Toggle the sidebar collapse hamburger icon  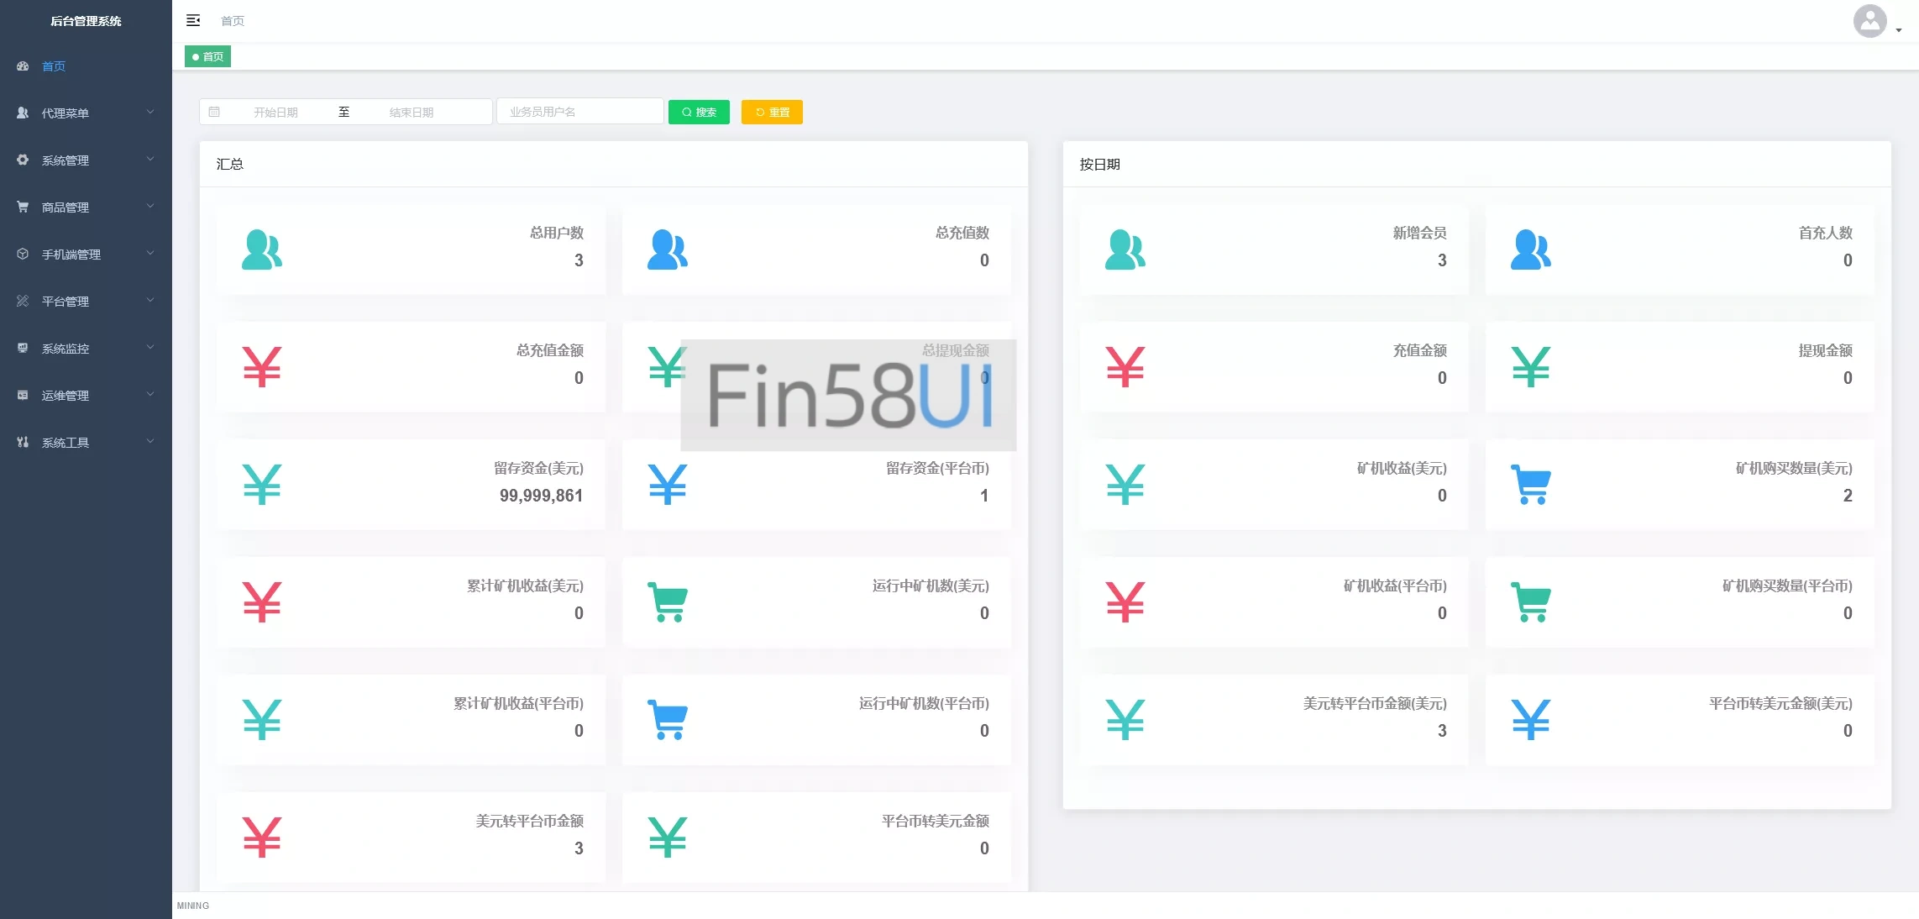click(x=193, y=20)
